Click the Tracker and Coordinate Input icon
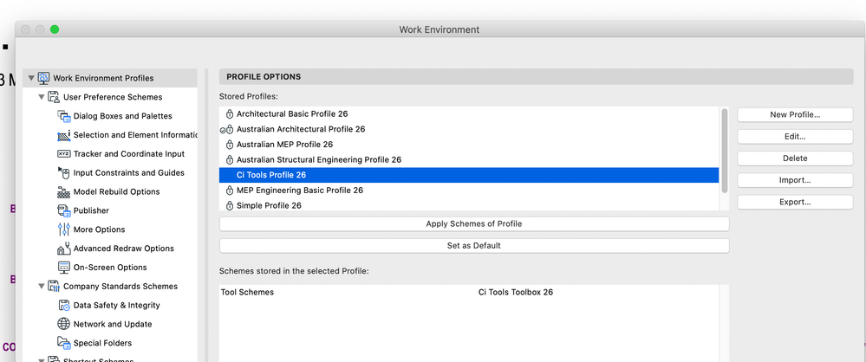The image size is (866, 362). [64, 154]
